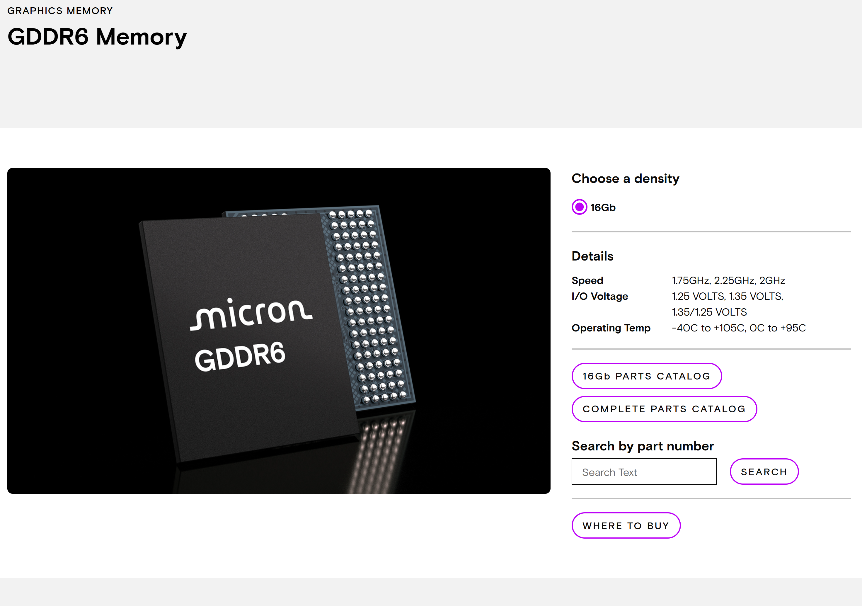Click the Speed label in Details
The width and height of the screenshot is (862, 606).
[587, 280]
